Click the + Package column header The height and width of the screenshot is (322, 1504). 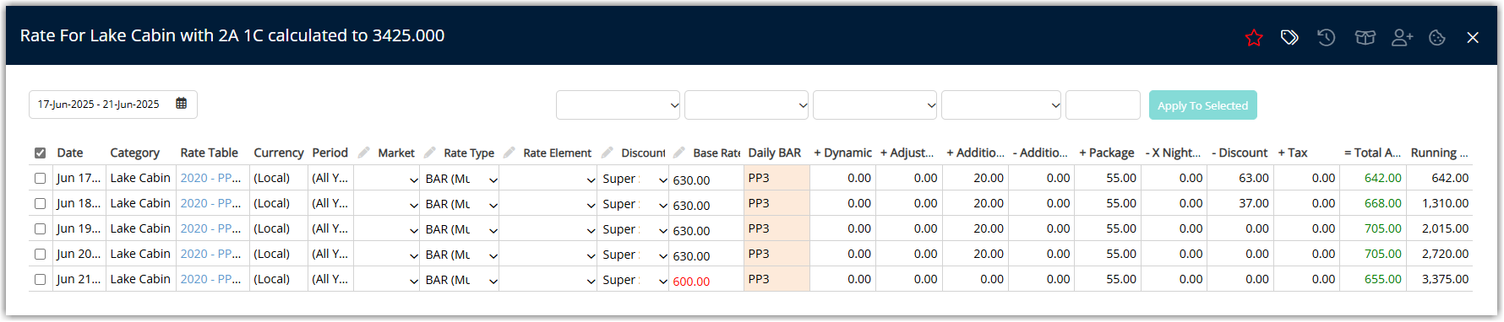(x=1106, y=153)
